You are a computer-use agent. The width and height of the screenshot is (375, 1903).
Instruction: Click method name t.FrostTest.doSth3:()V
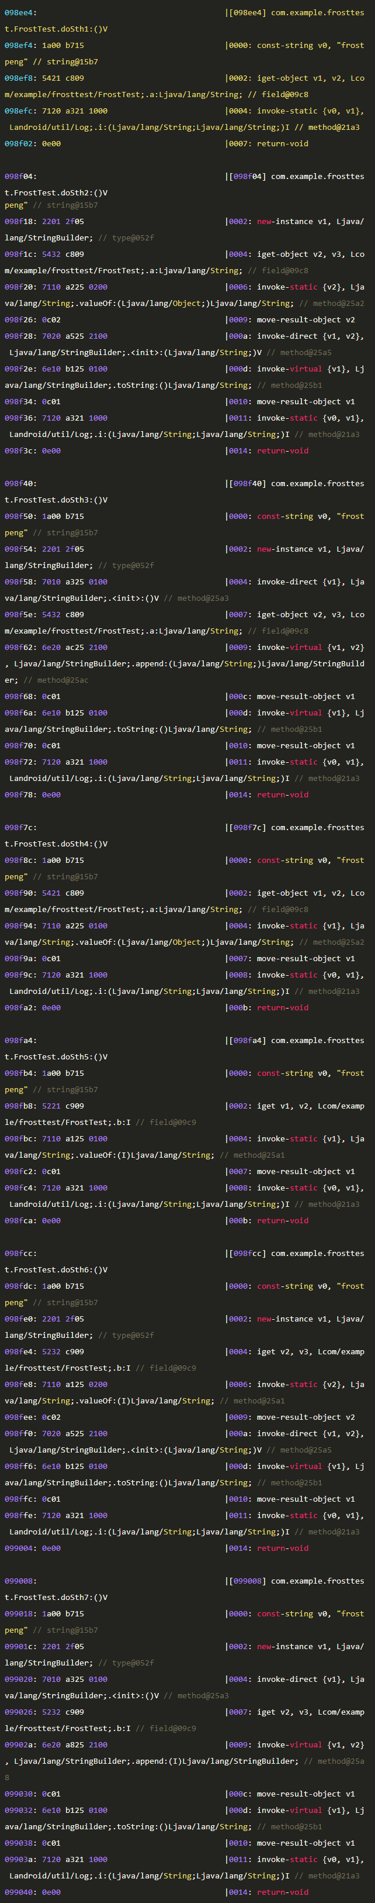tap(56, 500)
